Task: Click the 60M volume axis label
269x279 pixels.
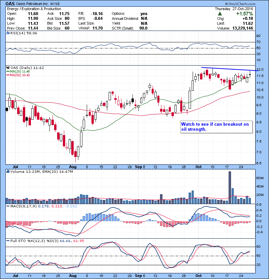Action: point(260,178)
